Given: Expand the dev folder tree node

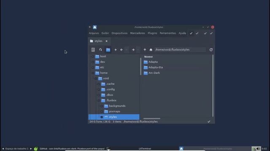Looking at the screenshot, I should [93, 62].
